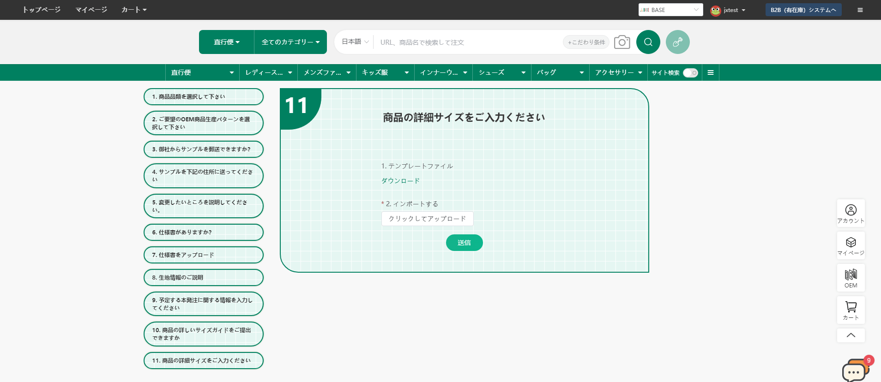Select step 3. サンプルを郵送できますか

pyautogui.click(x=204, y=149)
